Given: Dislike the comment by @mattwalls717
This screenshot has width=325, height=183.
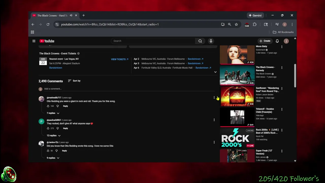Looking at the screenshot, I should click(58, 106).
